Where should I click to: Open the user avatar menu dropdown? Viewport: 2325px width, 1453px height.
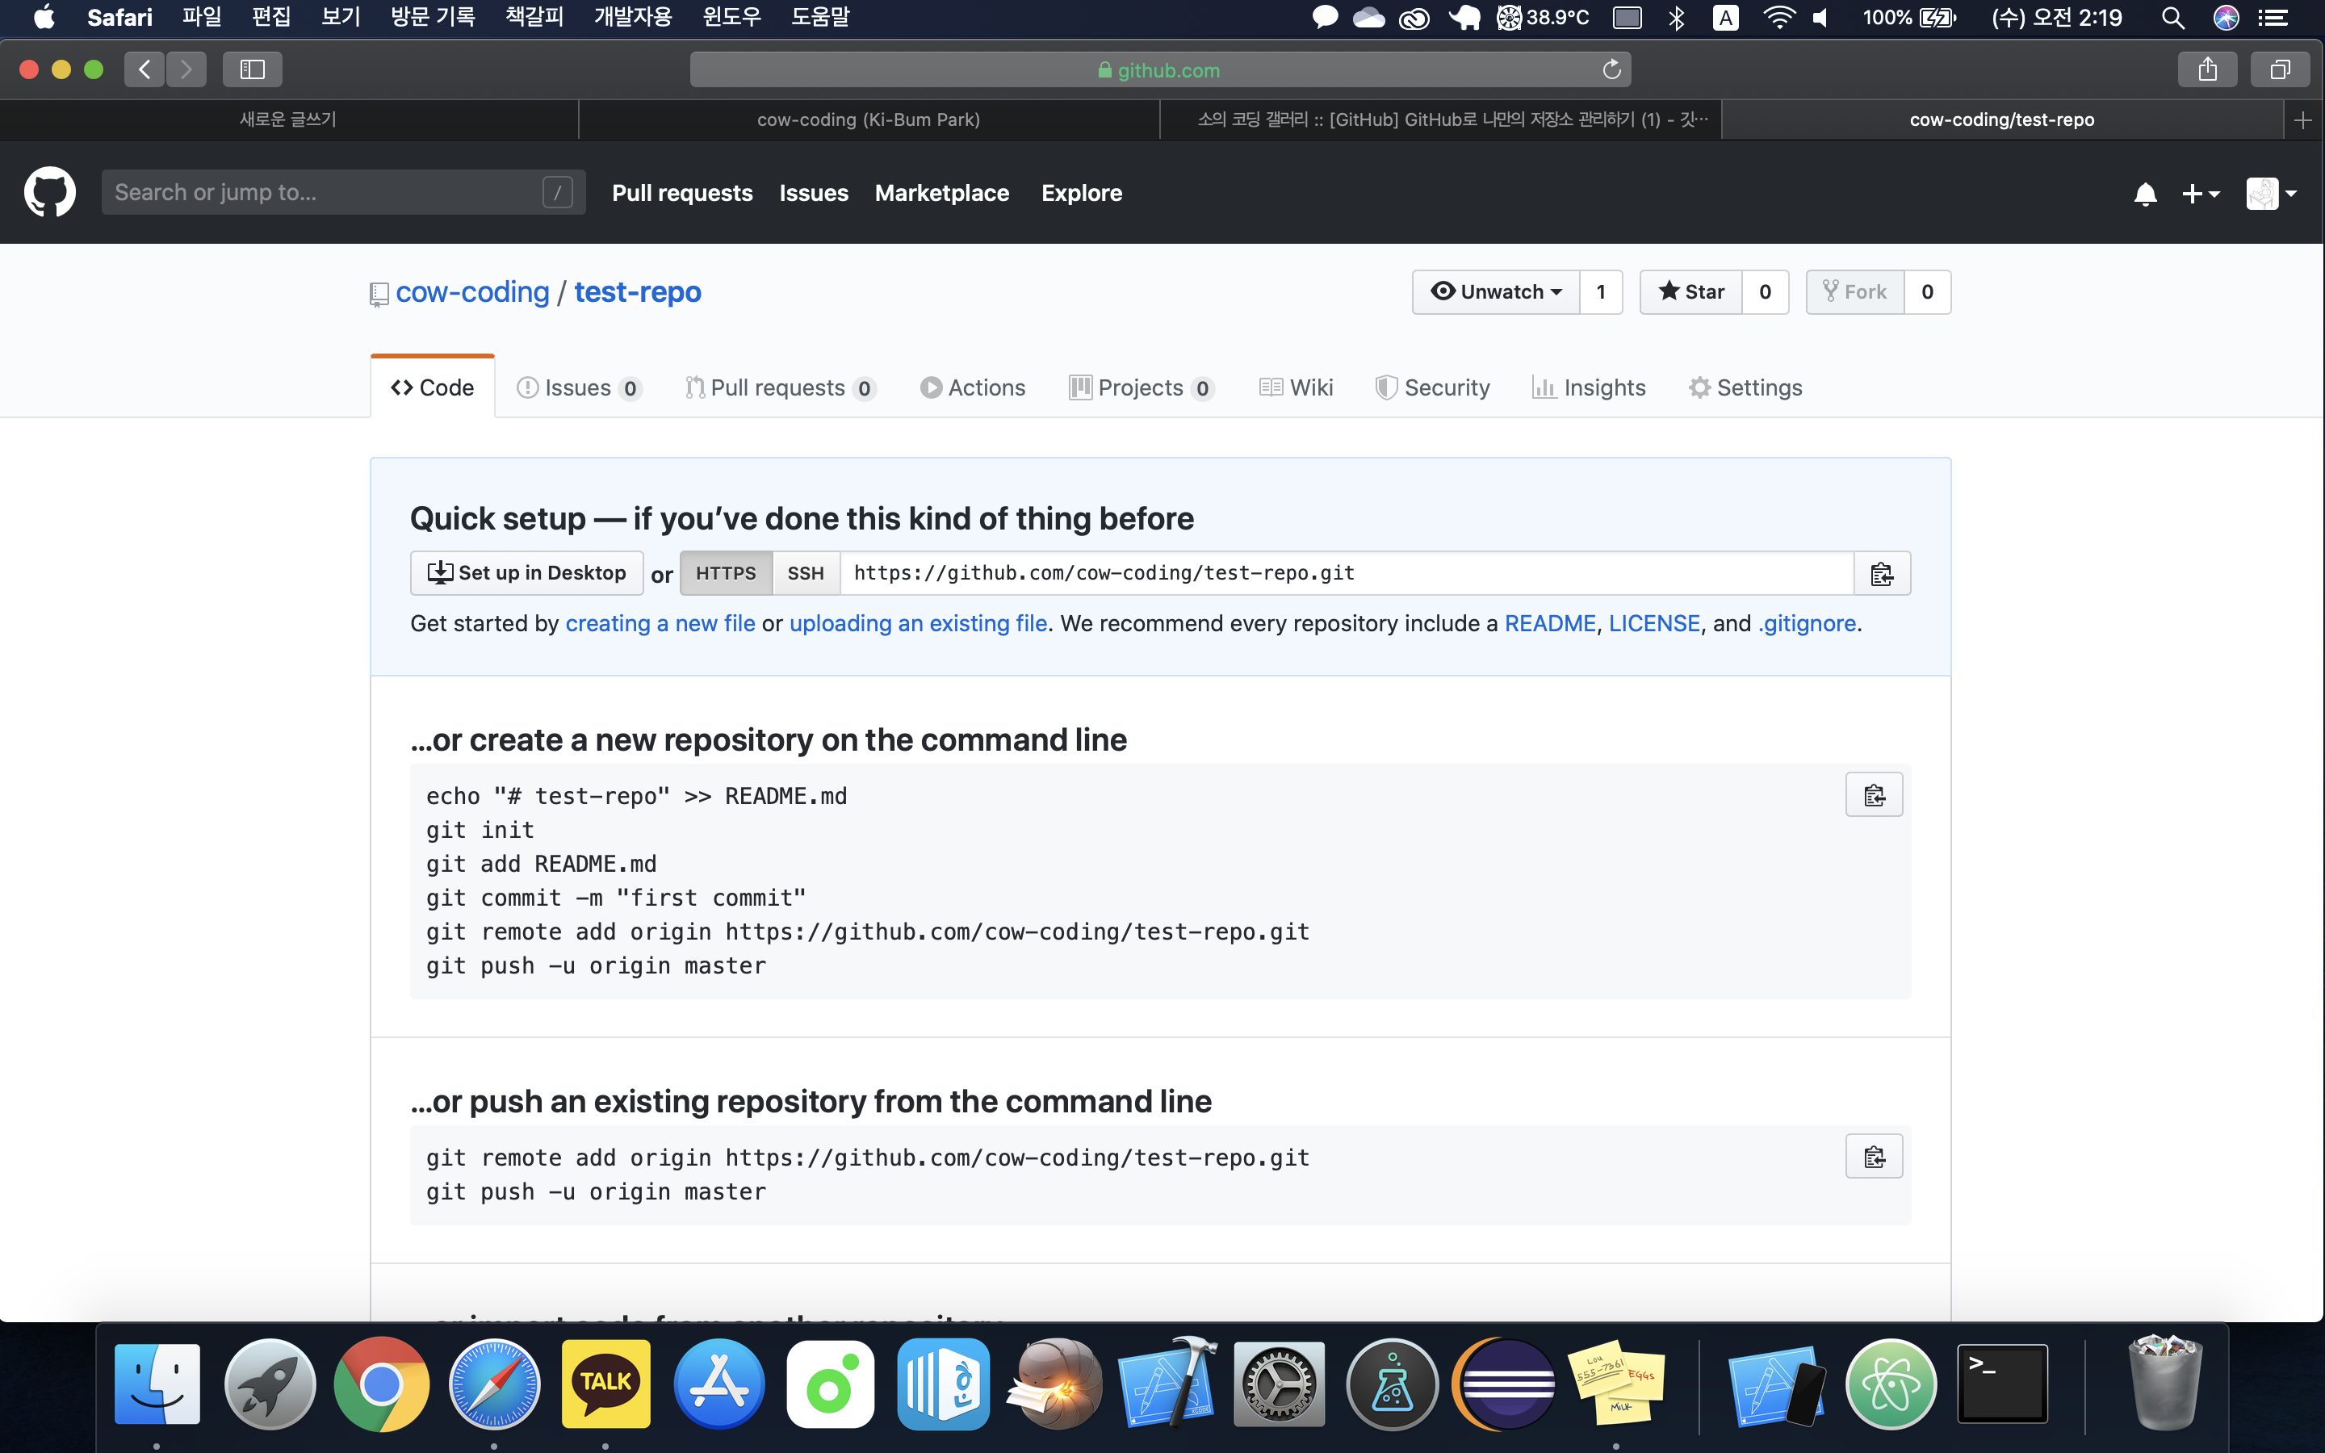2271,194
